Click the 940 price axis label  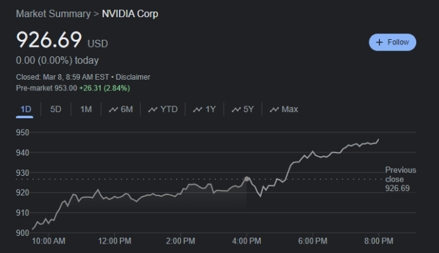23,152
